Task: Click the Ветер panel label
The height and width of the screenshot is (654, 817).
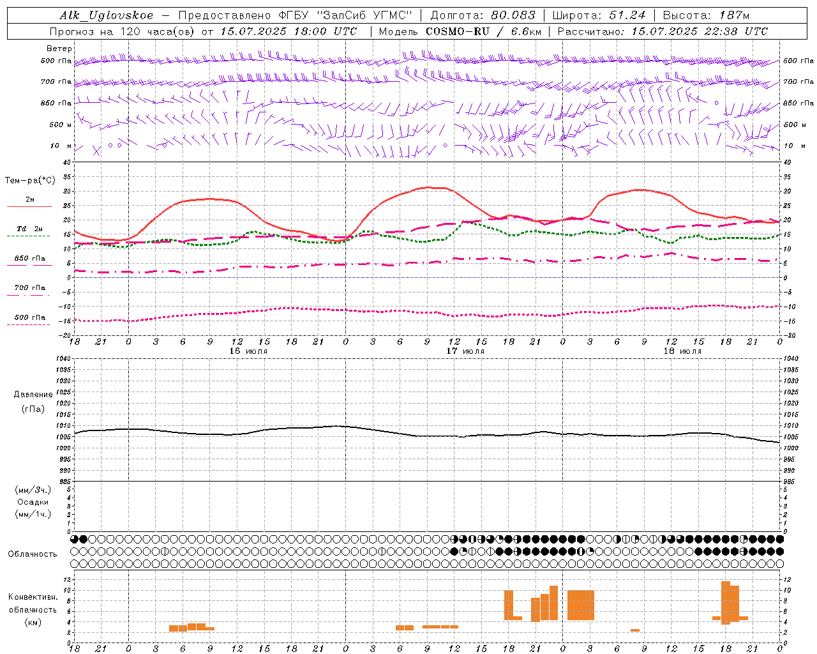Action: tap(59, 49)
